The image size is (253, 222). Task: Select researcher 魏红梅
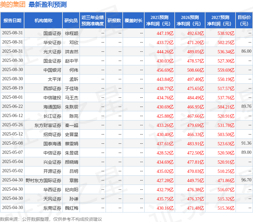pos(71,208)
